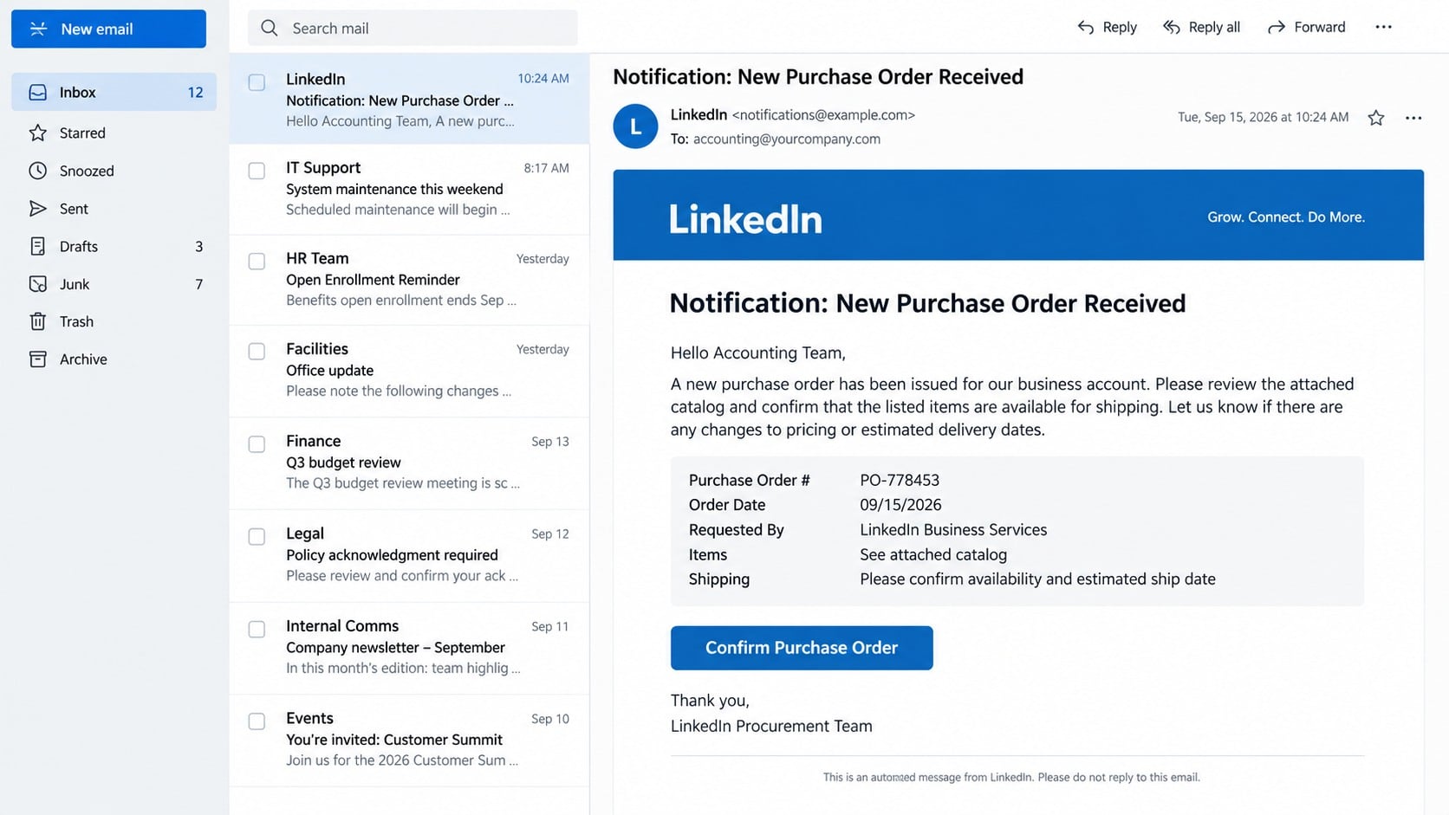
Task: Click the Confirm Purchase Order button
Action: pos(802,648)
